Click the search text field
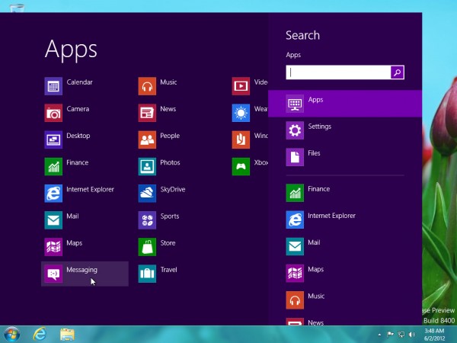This screenshot has height=343, width=457. coord(338,72)
